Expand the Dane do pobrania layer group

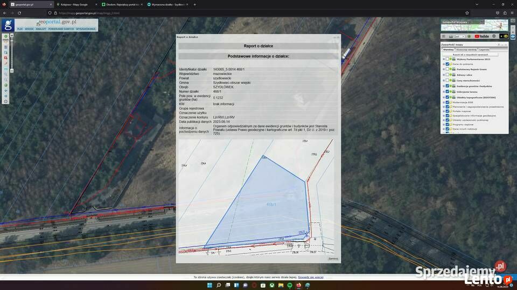pyautogui.click(x=444, y=64)
